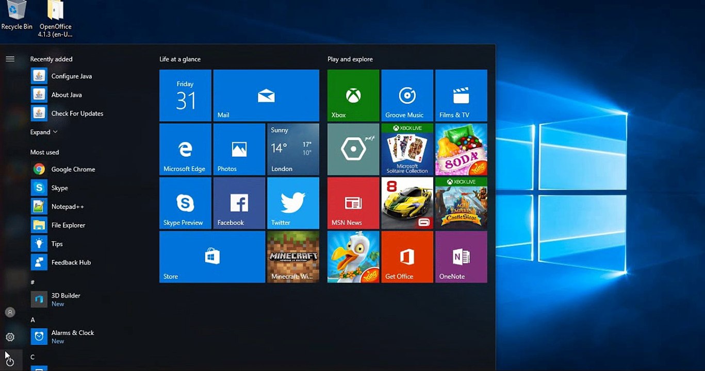705x371 pixels.
Task: Open the Get Office tile
Action: click(407, 257)
